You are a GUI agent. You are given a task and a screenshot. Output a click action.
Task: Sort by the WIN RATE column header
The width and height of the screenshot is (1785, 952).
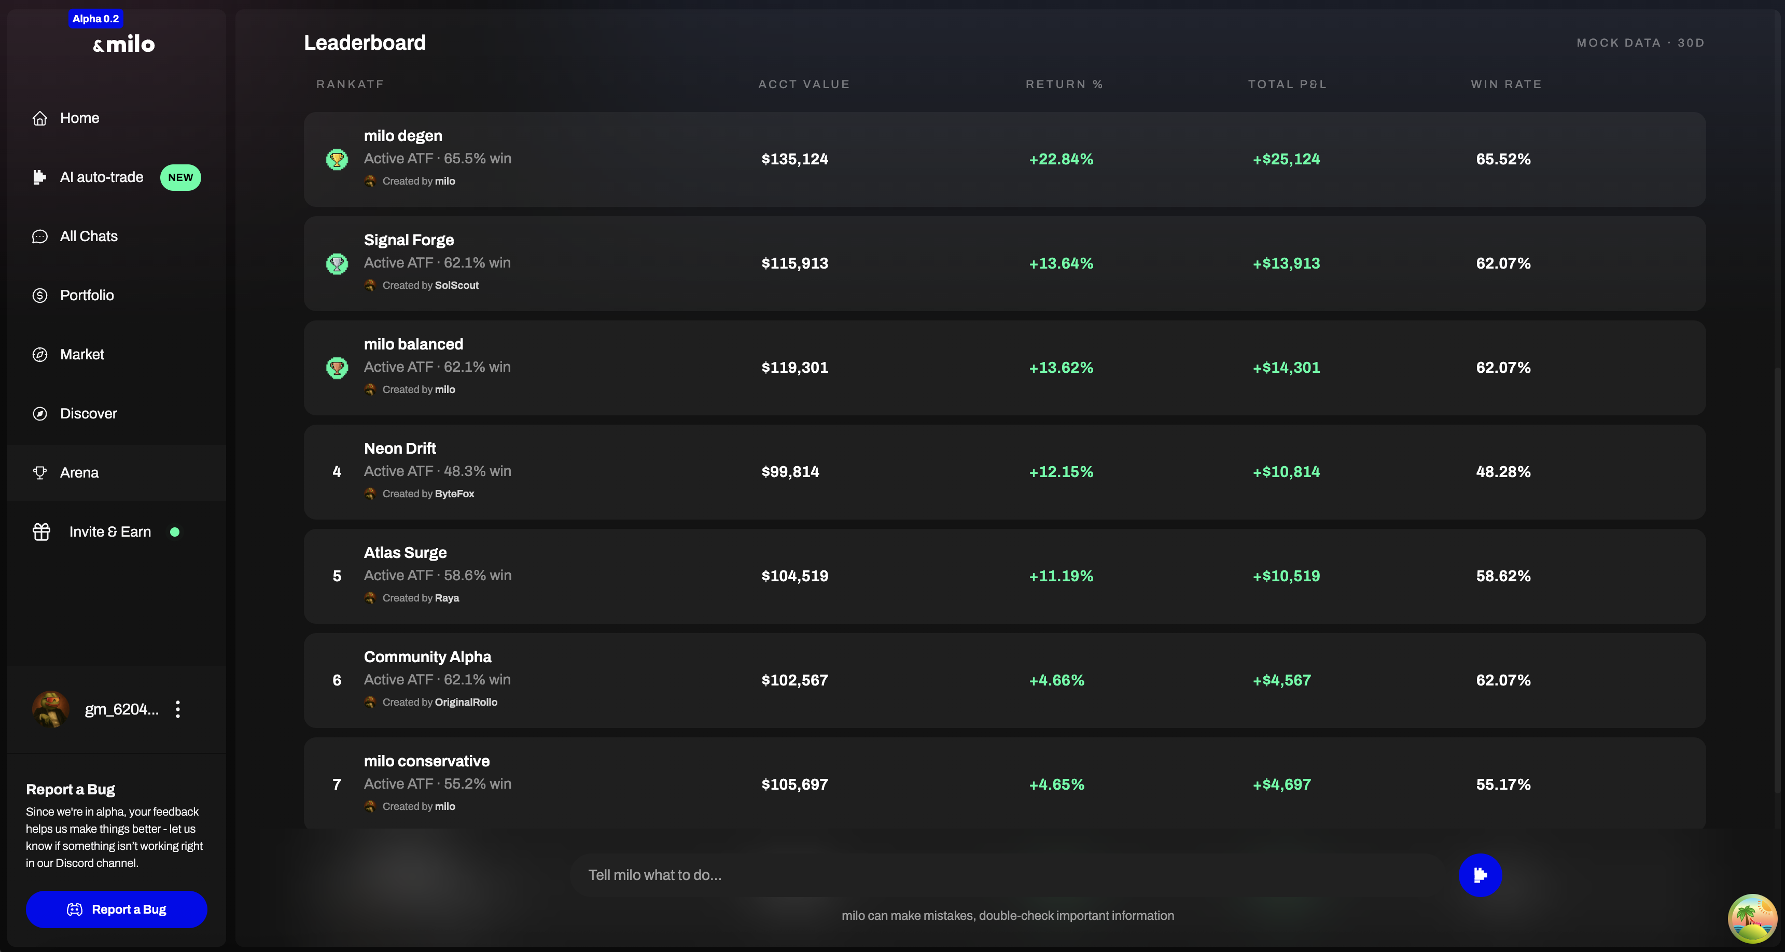(1506, 84)
